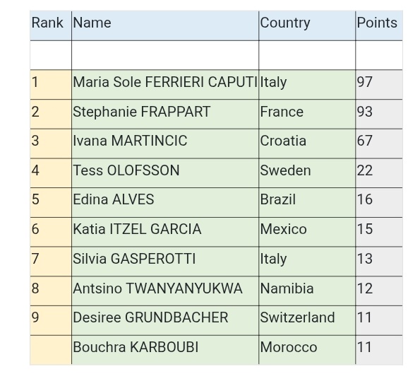Click the Maria Sole FERRIERI CAPUTI cell
Screen dimensions: 420x386
tap(165, 85)
